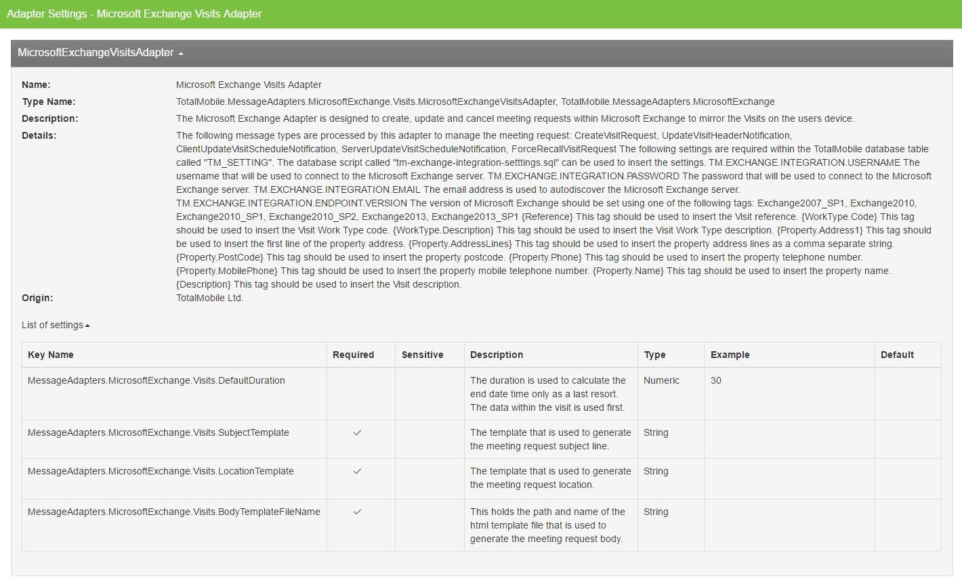
Task: Click the Numeric type for DefaultDuration
Action: [x=661, y=380]
